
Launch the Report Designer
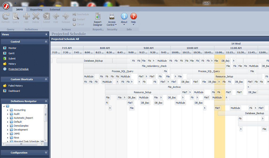pyautogui.click(x=97, y=18)
